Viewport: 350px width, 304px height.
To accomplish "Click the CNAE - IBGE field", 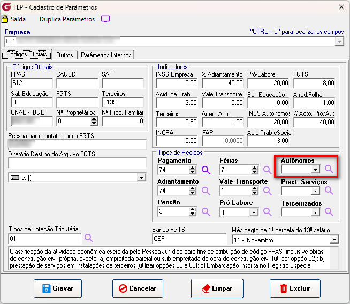I will [32, 121].
